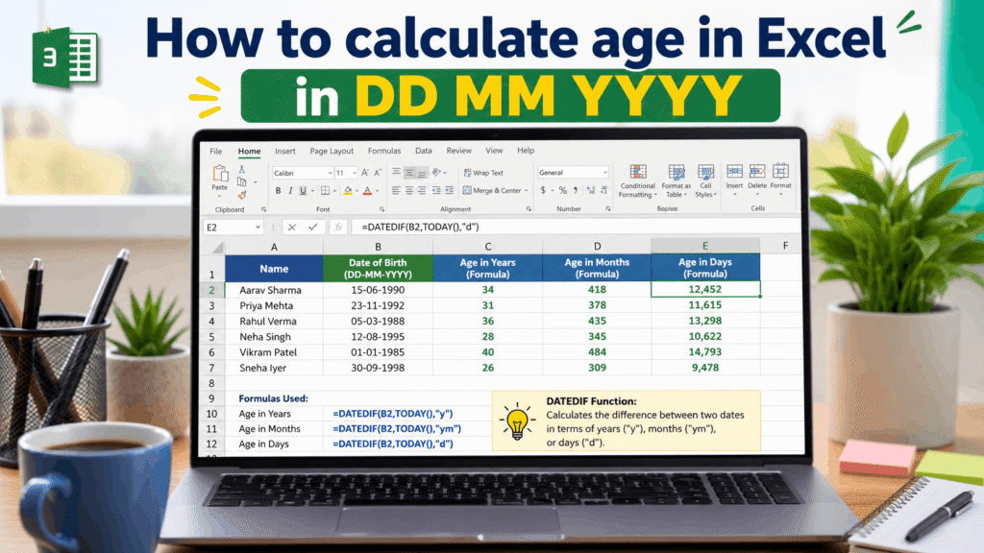This screenshot has height=553, width=984.
Task: Open the Paste options dropdown arrow
Action: (220, 194)
